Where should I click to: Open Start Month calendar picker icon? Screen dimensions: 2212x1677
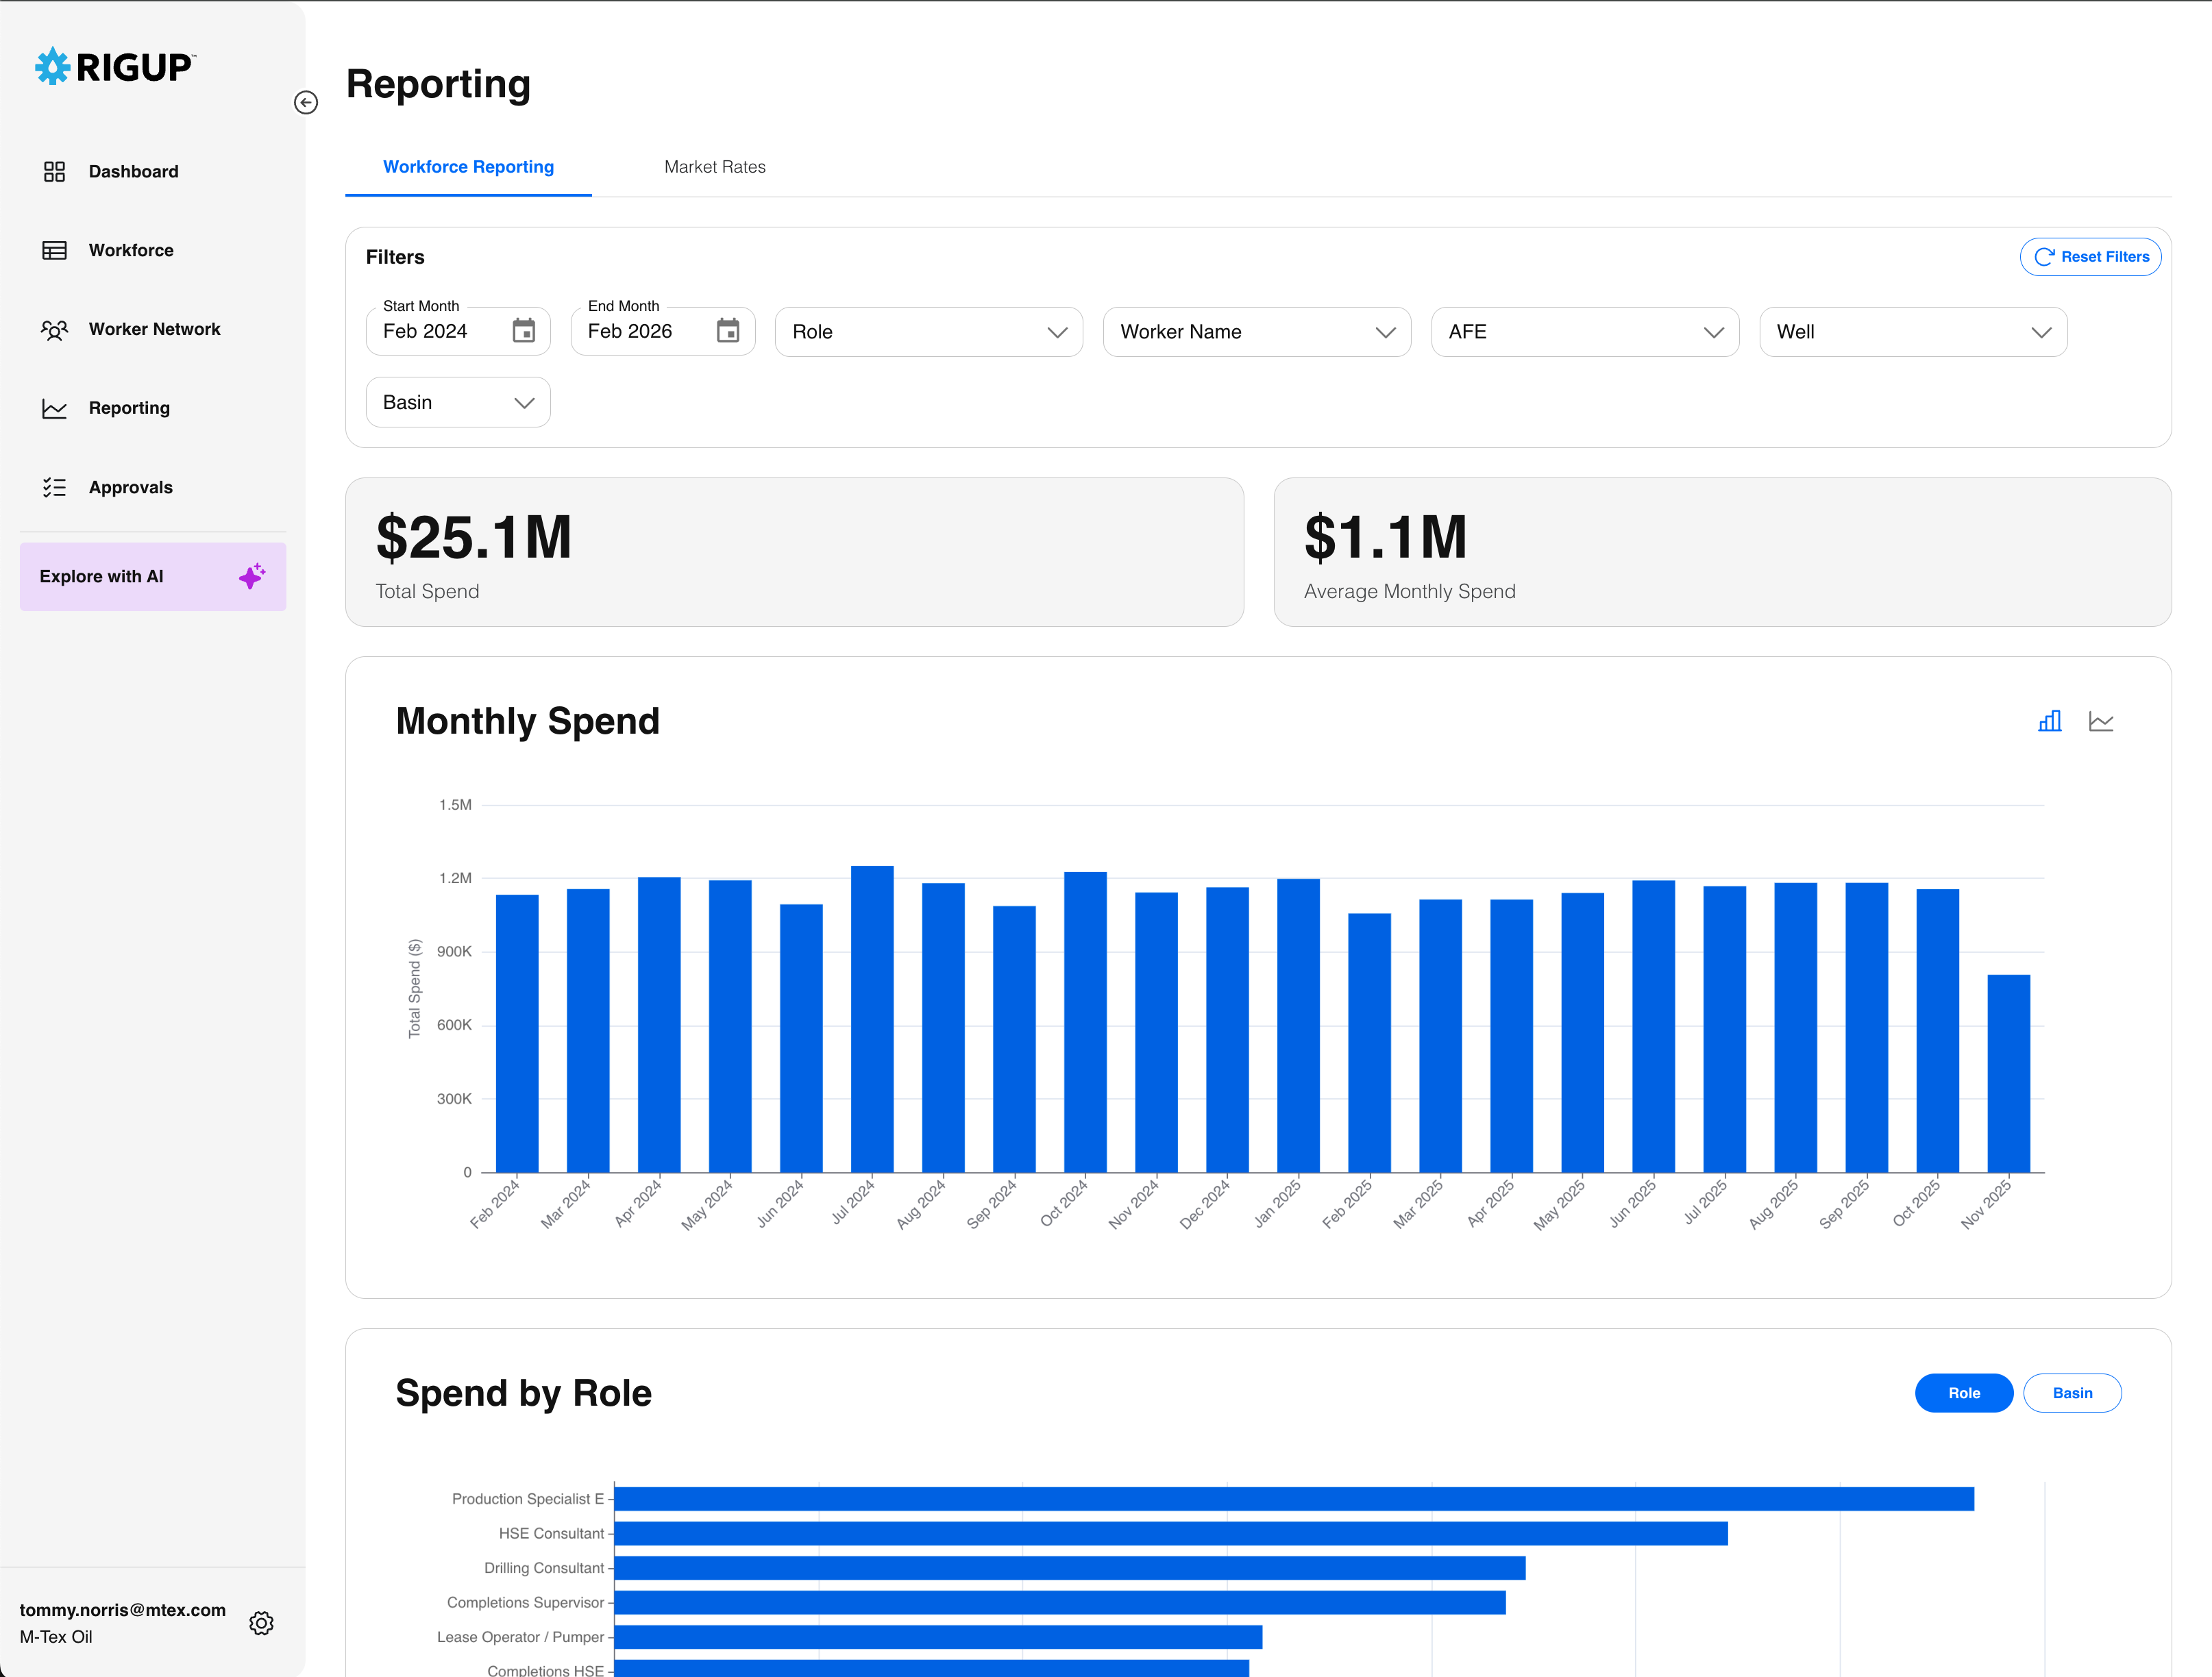coord(523,331)
